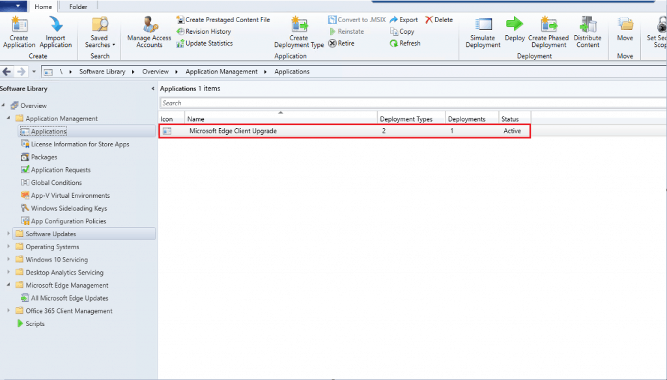Screen dimensions: 667x380
Task: Collapse Application Management tree node
Action: tap(8, 118)
